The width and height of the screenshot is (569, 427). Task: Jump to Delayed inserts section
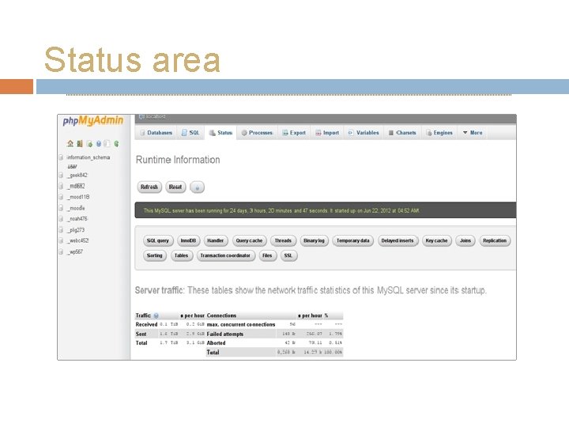(x=398, y=240)
